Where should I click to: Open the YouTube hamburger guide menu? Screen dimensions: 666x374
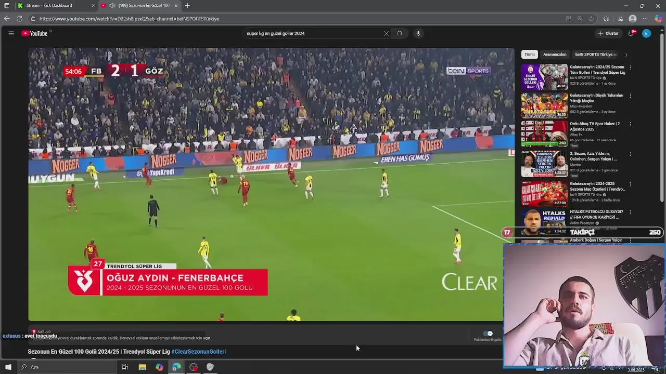(11, 33)
